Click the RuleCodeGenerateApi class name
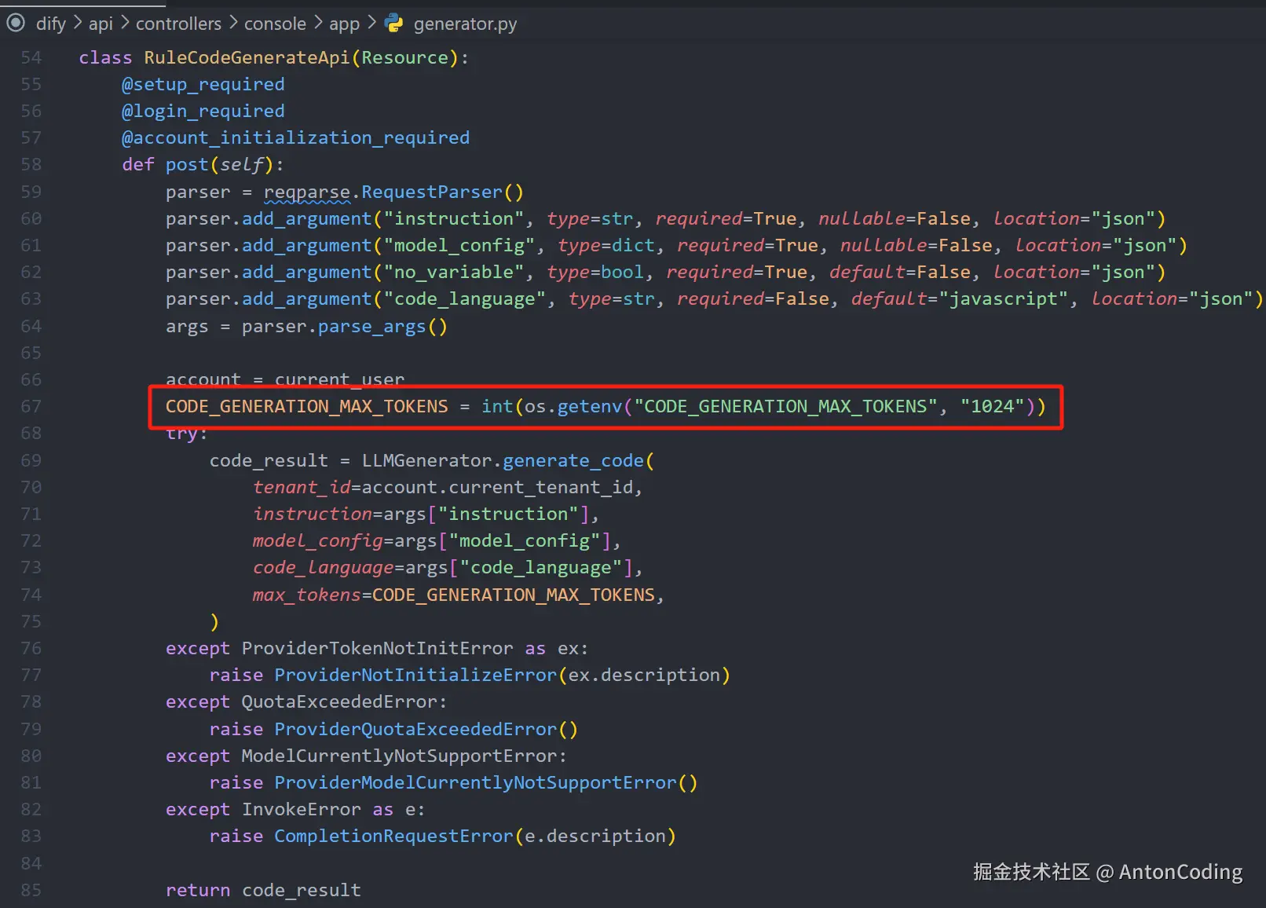This screenshot has width=1266, height=908. [247, 57]
